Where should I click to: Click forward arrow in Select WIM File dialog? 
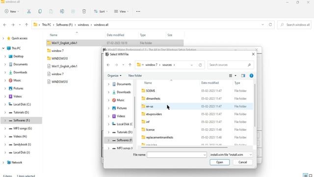[x=116, y=65]
